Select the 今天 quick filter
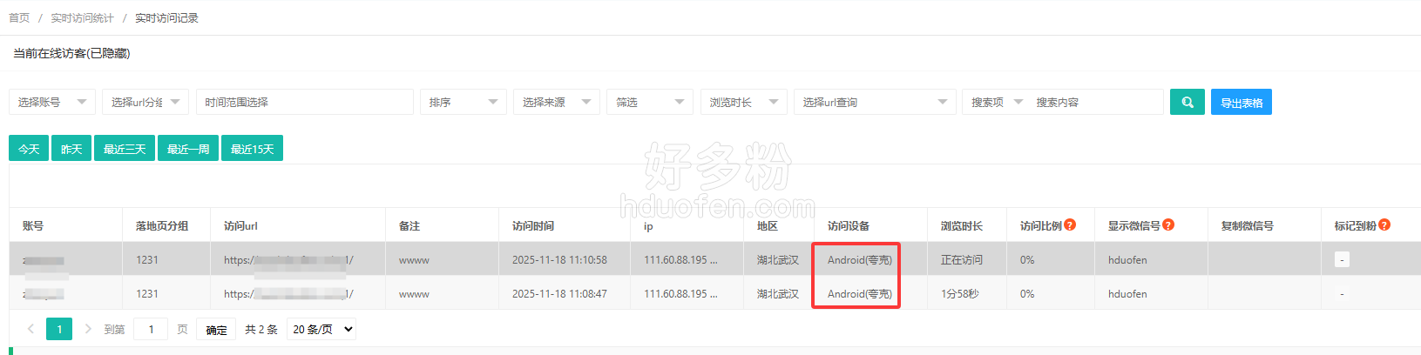 (x=29, y=149)
